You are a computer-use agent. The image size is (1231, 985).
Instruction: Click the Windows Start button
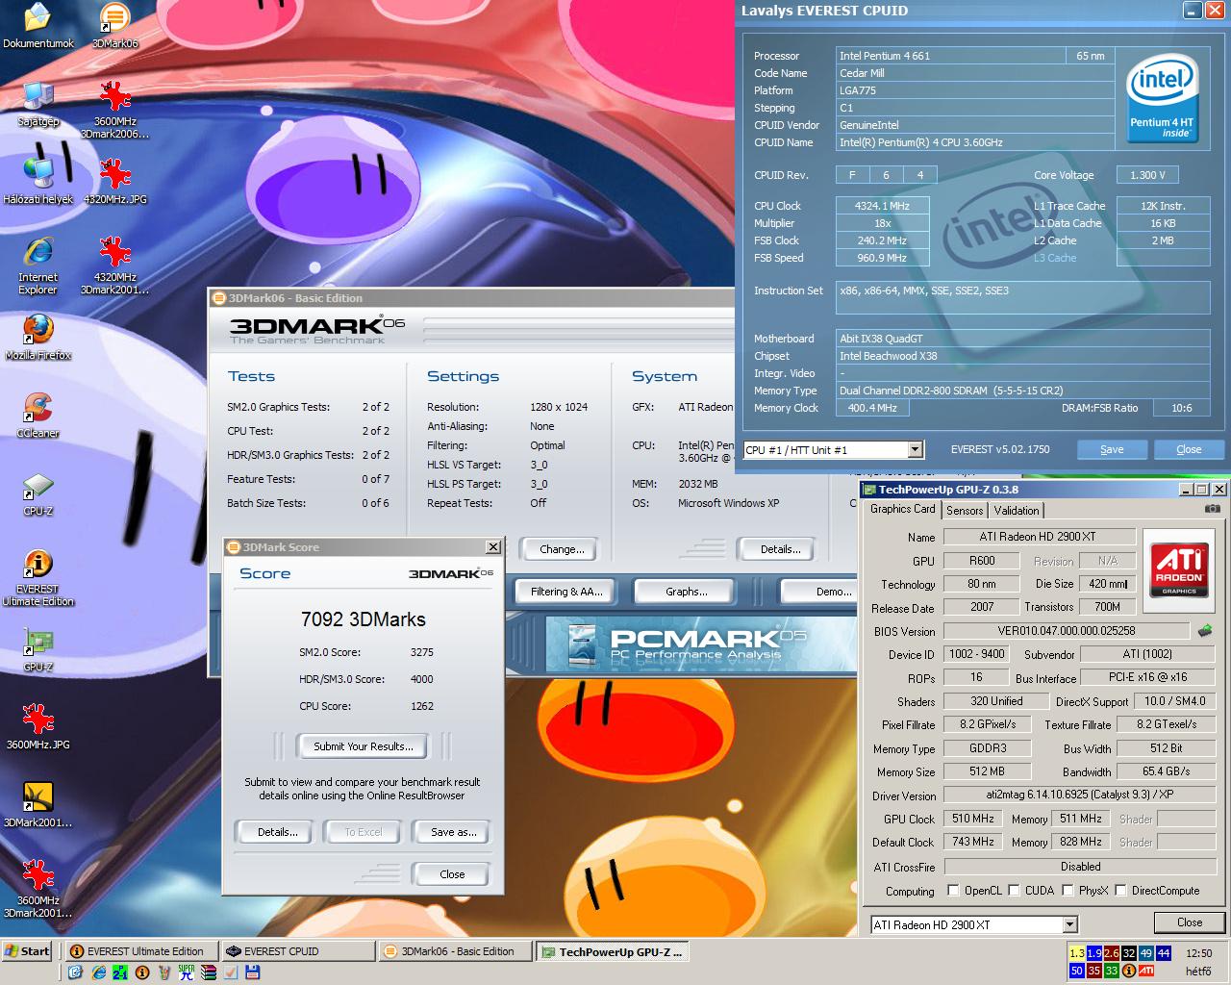tap(27, 951)
